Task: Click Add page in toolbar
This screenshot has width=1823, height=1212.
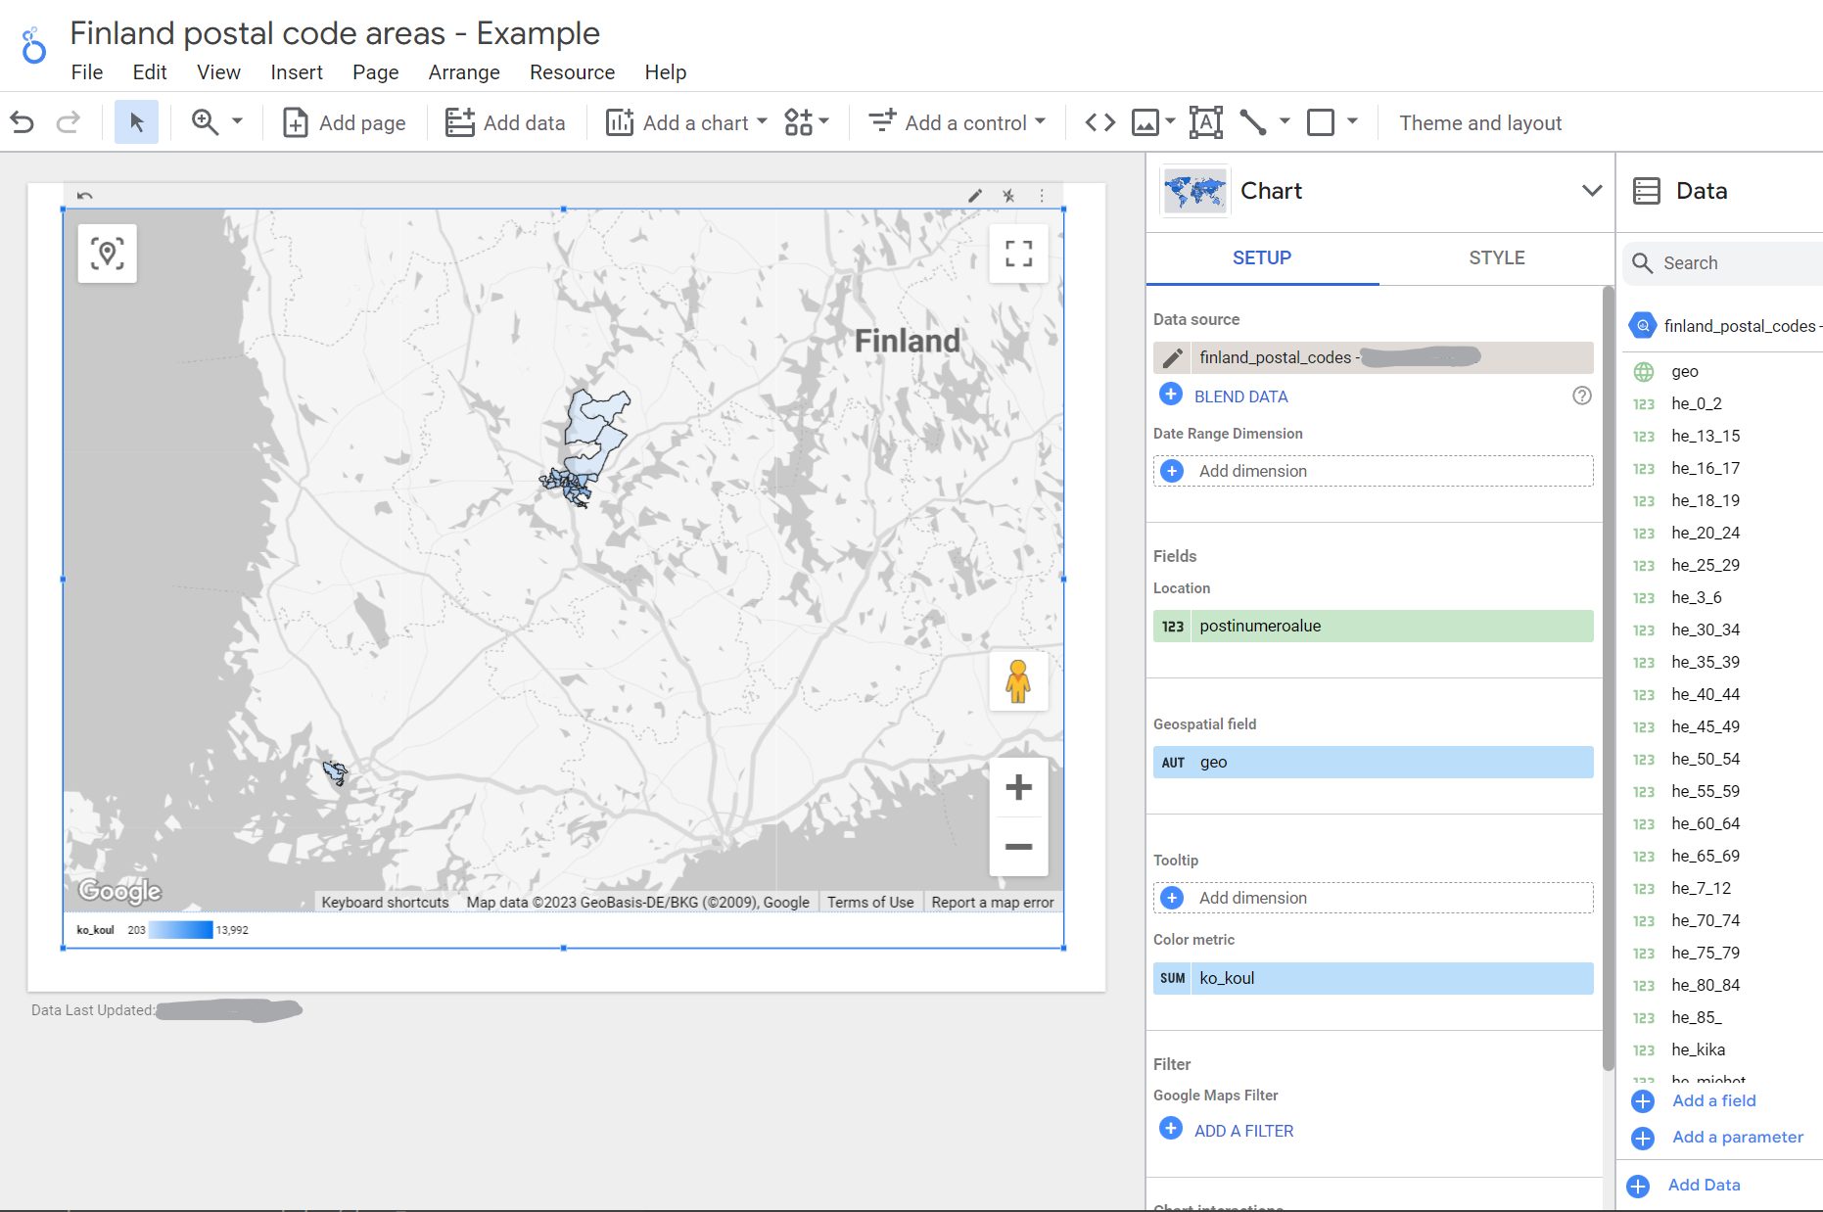Action: click(344, 122)
